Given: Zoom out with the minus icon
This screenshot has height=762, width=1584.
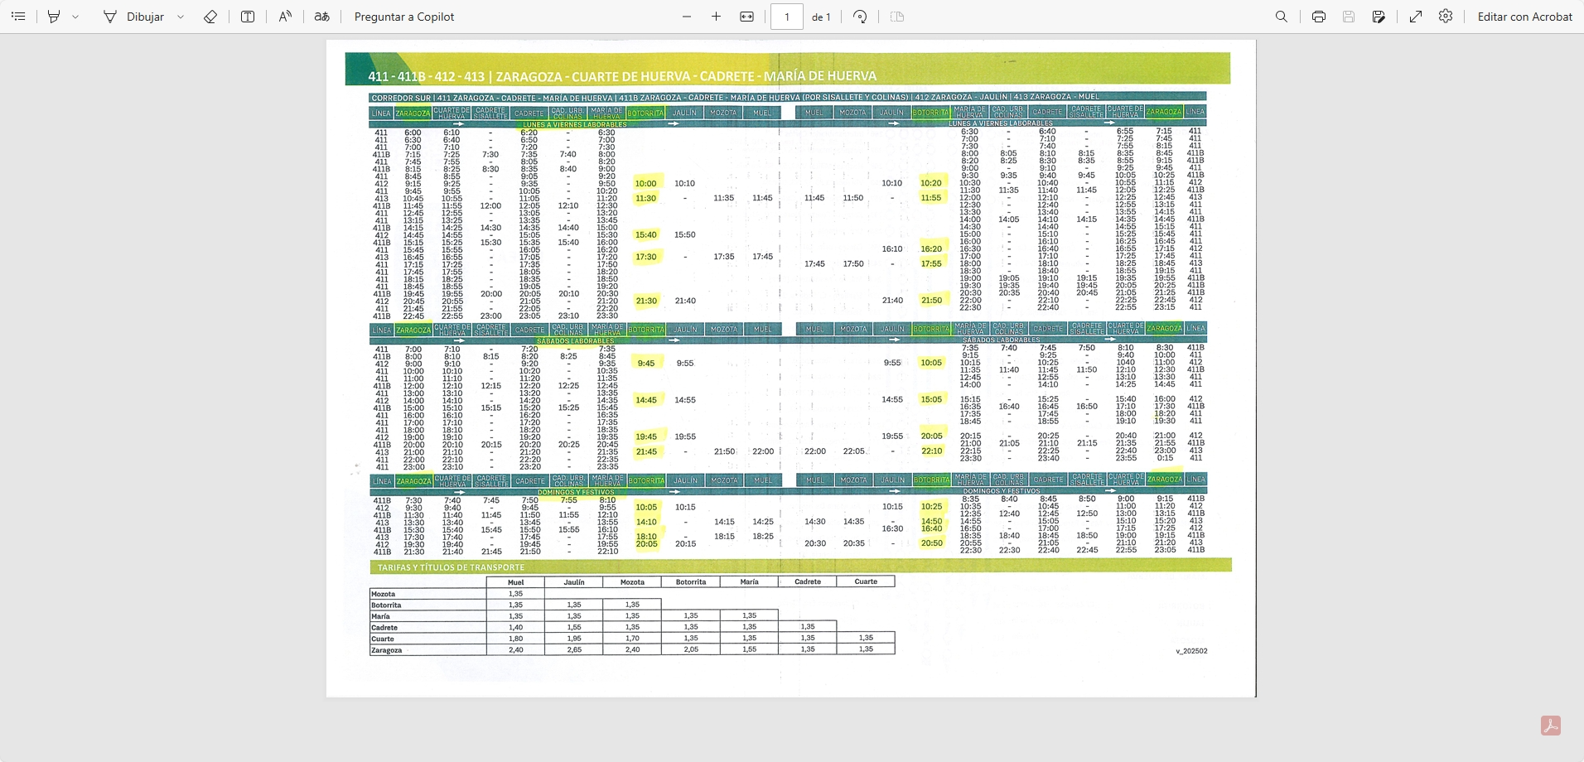Looking at the screenshot, I should click(x=687, y=17).
